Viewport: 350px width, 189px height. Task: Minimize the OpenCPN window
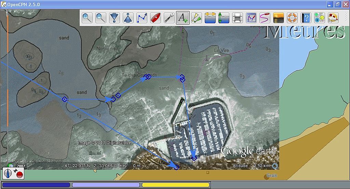coord(330,4)
